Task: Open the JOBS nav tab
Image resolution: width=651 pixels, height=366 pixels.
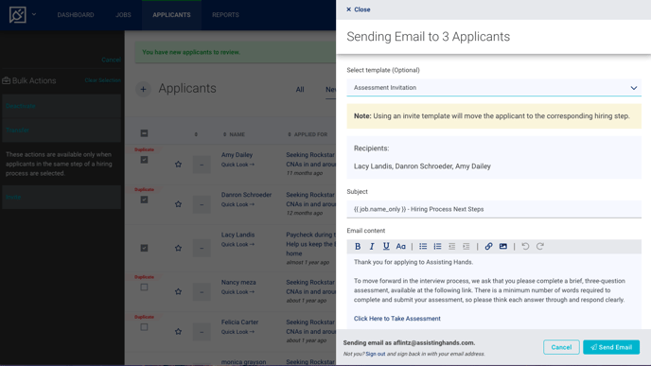Action: tap(123, 15)
